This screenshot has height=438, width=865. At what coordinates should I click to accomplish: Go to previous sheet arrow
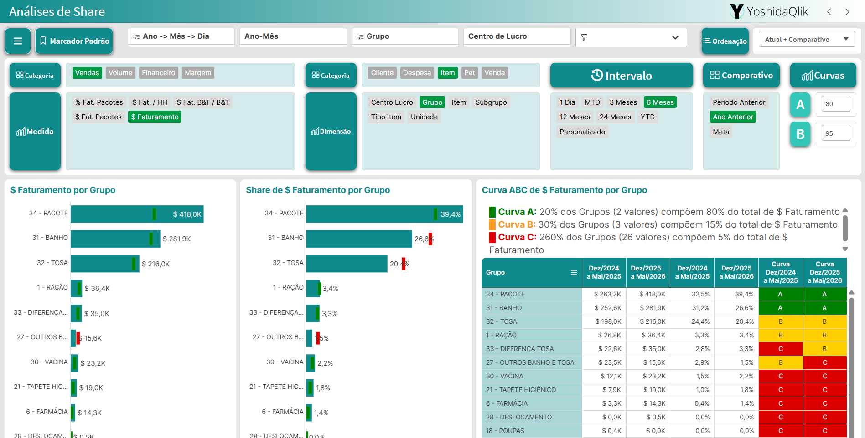click(x=829, y=12)
